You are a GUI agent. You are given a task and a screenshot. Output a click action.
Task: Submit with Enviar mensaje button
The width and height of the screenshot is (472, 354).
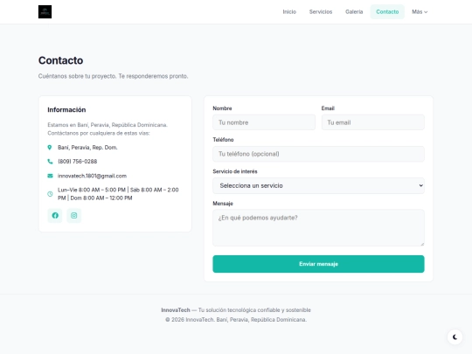[318, 264]
